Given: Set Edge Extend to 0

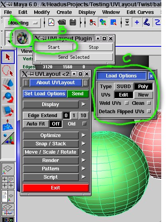Looking at the screenshot, I should (x=66, y=116).
